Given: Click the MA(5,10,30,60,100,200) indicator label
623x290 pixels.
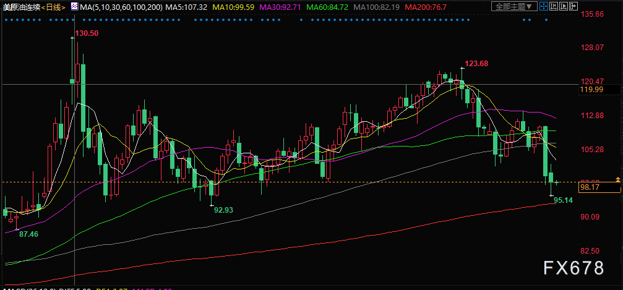Looking at the screenshot, I should click(121, 7).
